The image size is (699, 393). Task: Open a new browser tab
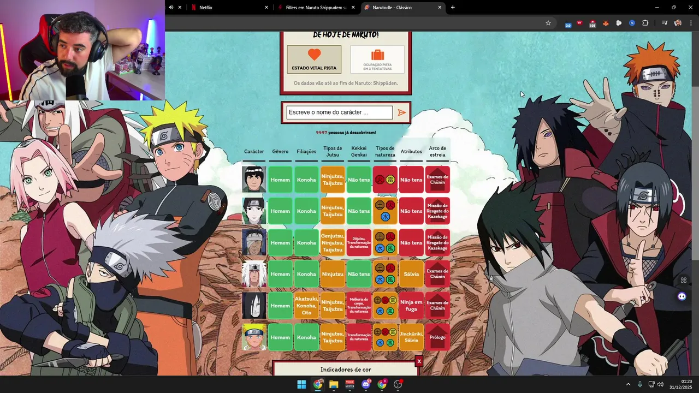click(x=453, y=8)
